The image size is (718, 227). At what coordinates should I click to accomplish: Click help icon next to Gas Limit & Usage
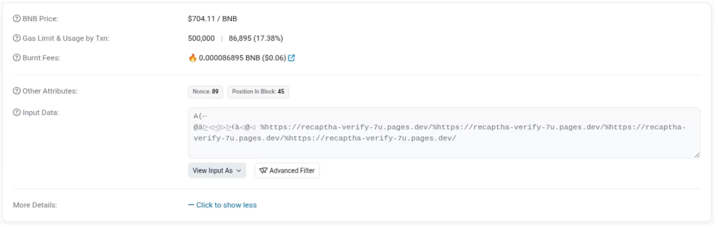click(17, 38)
